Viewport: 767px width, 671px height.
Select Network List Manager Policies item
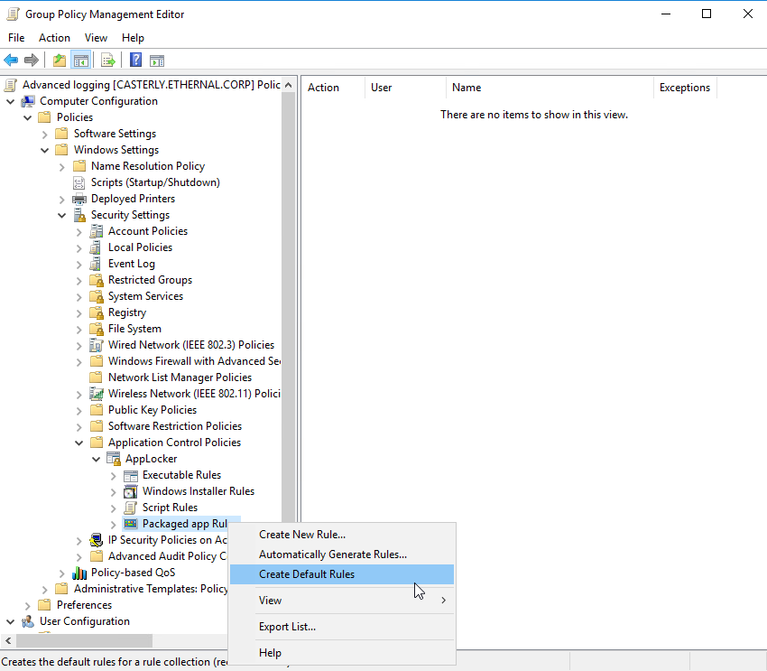[x=180, y=377]
